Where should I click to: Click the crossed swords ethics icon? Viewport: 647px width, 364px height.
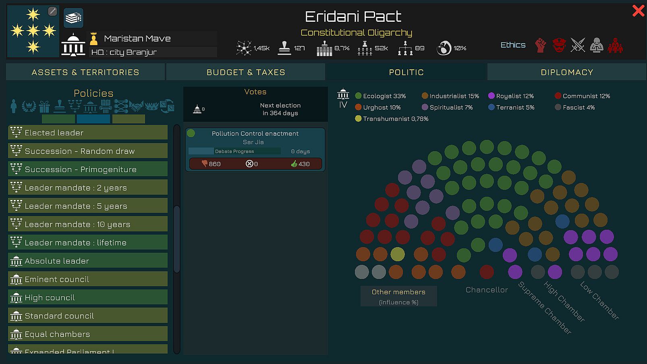point(578,45)
